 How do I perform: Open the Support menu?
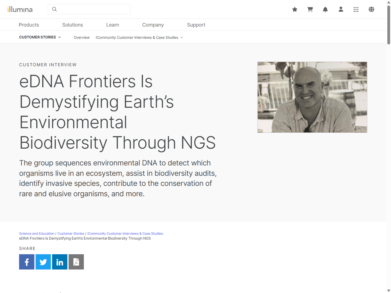click(196, 25)
